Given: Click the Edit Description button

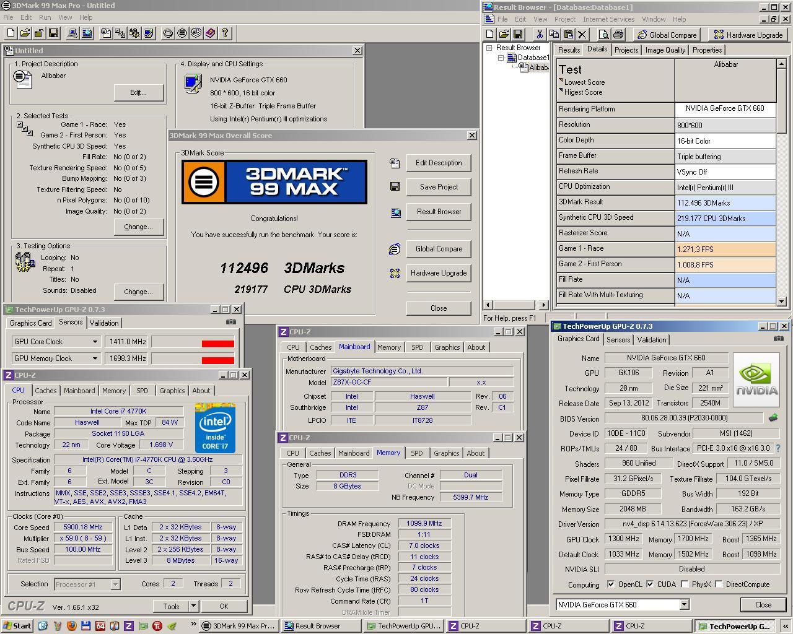Looking at the screenshot, I should 439,163.
